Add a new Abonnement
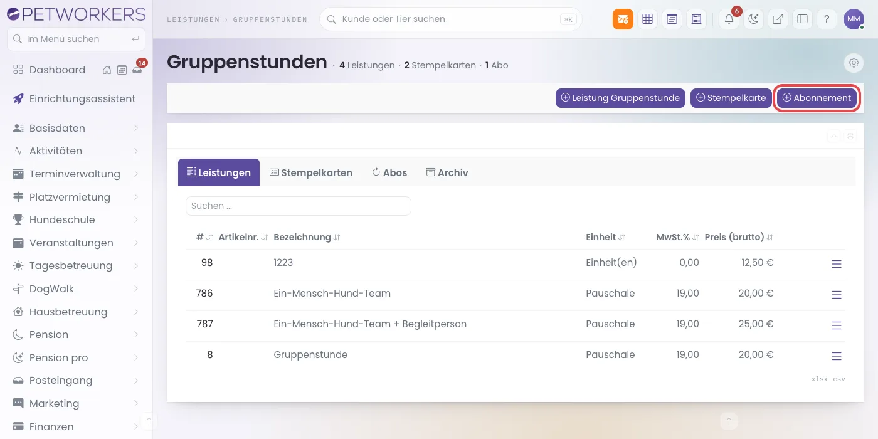Screen dimensions: 878x439 (x=817, y=98)
